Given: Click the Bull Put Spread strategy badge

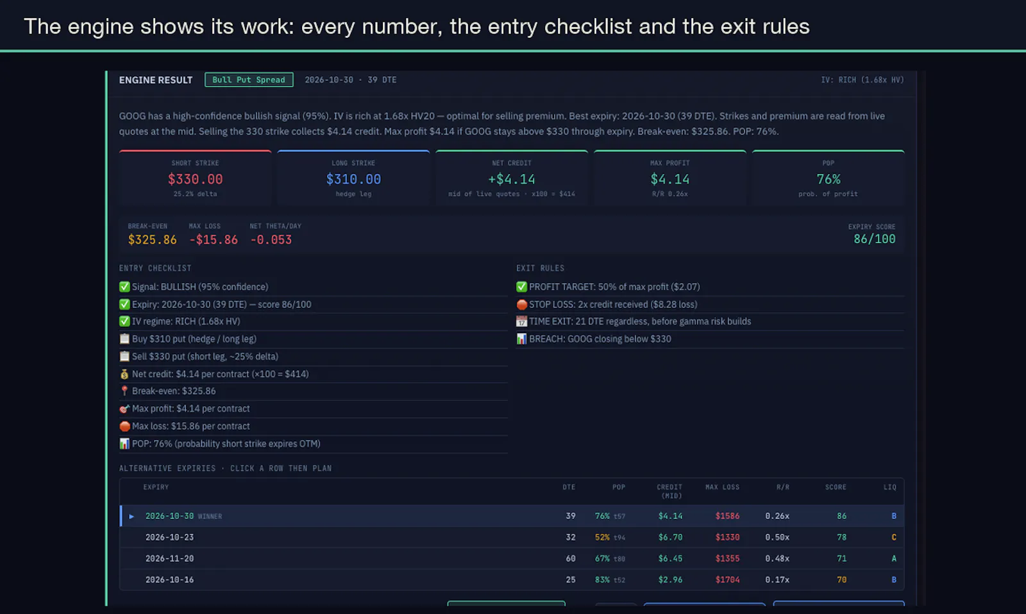Looking at the screenshot, I should click(x=249, y=80).
